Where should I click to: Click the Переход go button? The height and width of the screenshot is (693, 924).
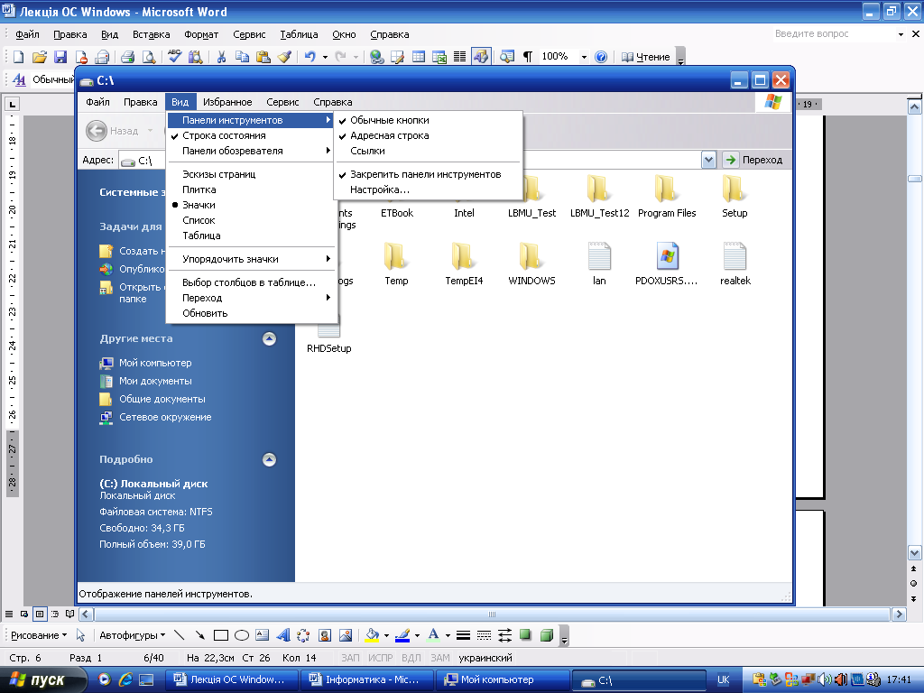coord(753,160)
